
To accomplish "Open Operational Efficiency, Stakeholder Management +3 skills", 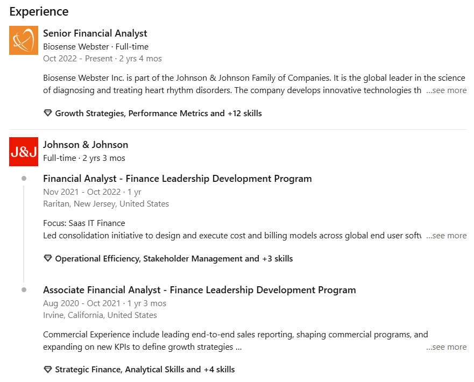I will 174,259.
